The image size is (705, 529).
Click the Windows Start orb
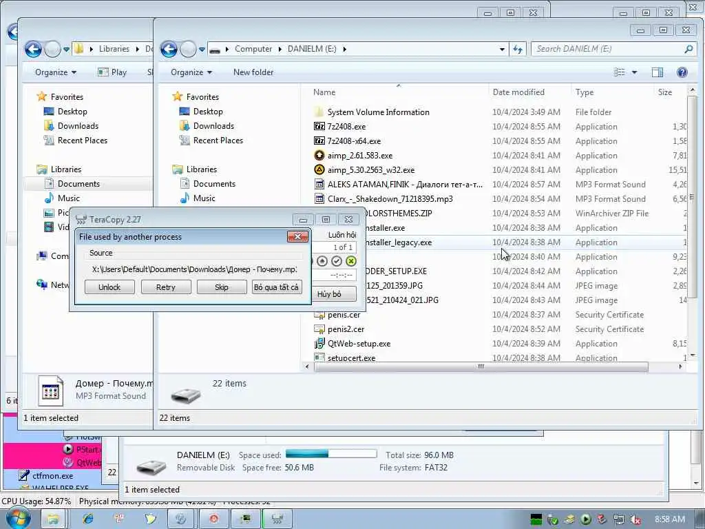click(18, 519)
